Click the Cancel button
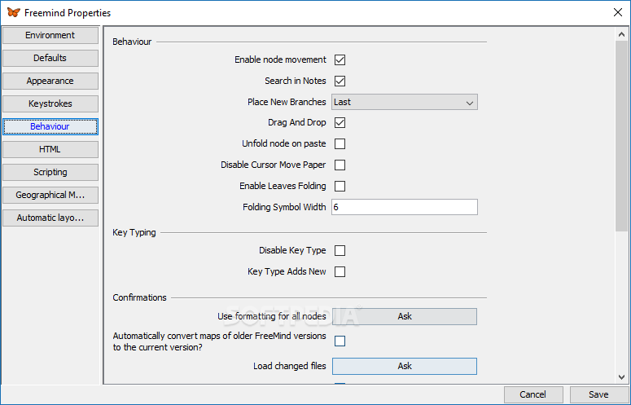Image resolution: width=631 pixels, height=405 pixels. [533, 394]
